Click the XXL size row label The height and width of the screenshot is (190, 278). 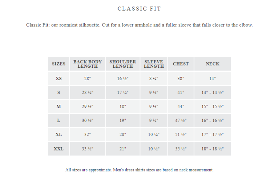pyautogui.click(x=59, y=149)
